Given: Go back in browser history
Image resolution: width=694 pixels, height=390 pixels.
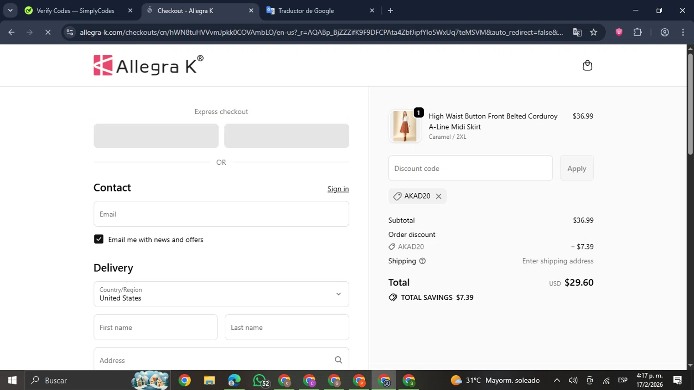Looking at the screenshot, I should coord(12,32).
